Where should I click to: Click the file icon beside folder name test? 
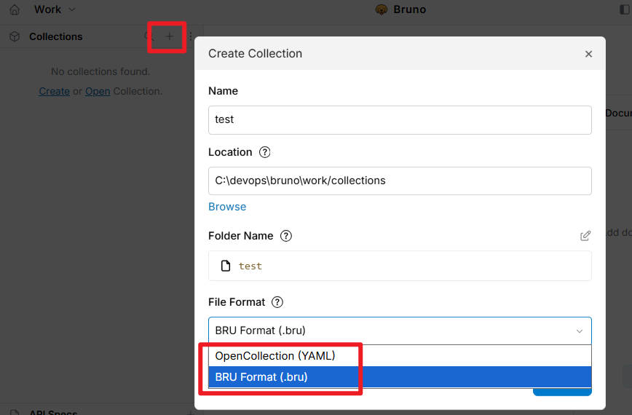(x=226, y=266)
